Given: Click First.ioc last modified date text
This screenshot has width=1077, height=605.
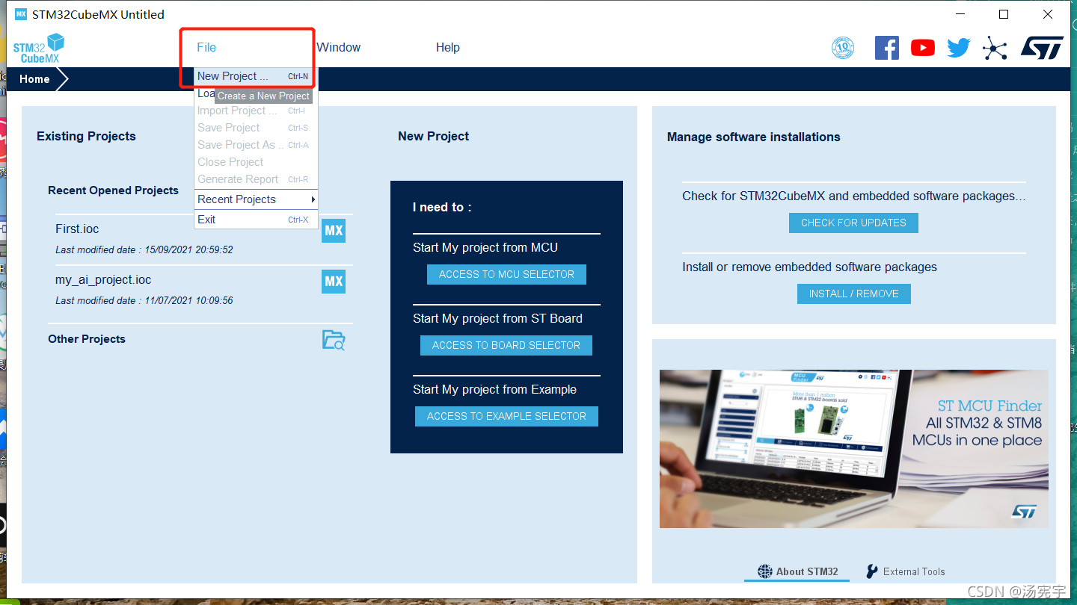Looking at the screenshot, I should coord(144,249).
